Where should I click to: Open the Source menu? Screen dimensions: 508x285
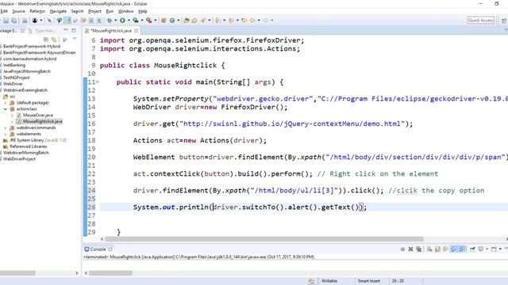(x=18, y=11)
